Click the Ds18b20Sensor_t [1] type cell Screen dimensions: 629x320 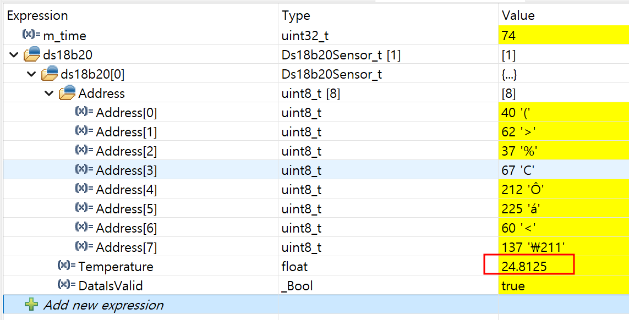341,55
